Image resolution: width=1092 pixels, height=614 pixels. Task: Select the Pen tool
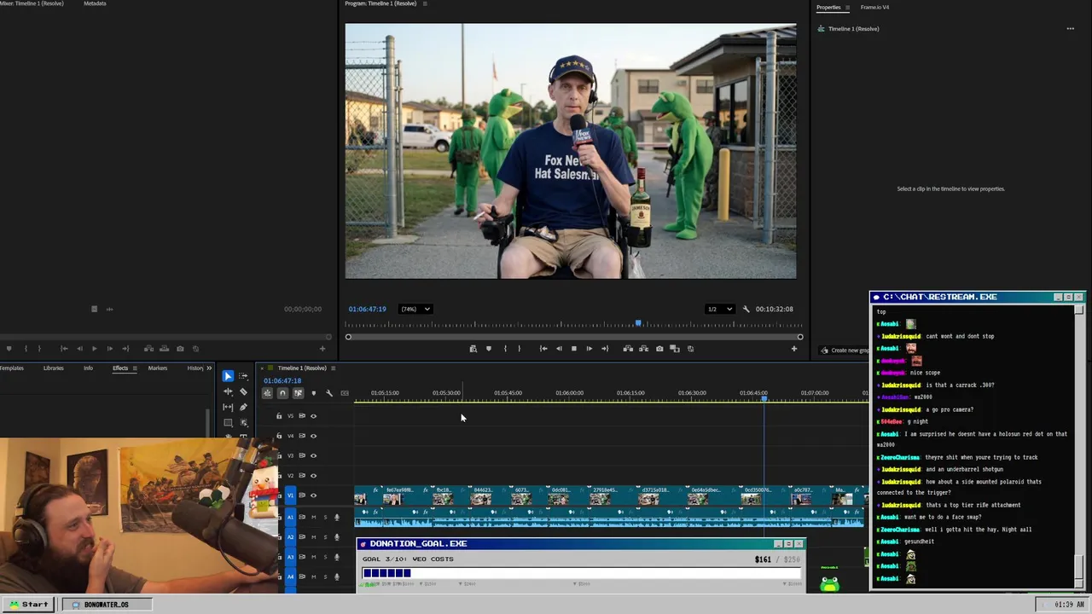pyautogui.click(x=243, y=407)
